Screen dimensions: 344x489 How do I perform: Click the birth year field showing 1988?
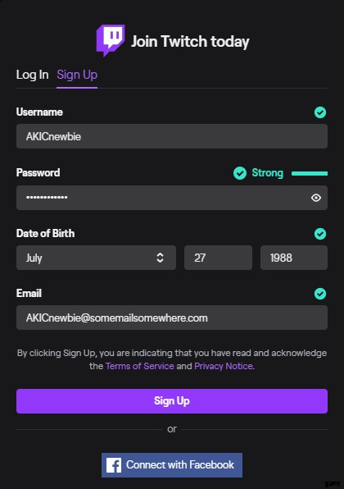point(294,258)
